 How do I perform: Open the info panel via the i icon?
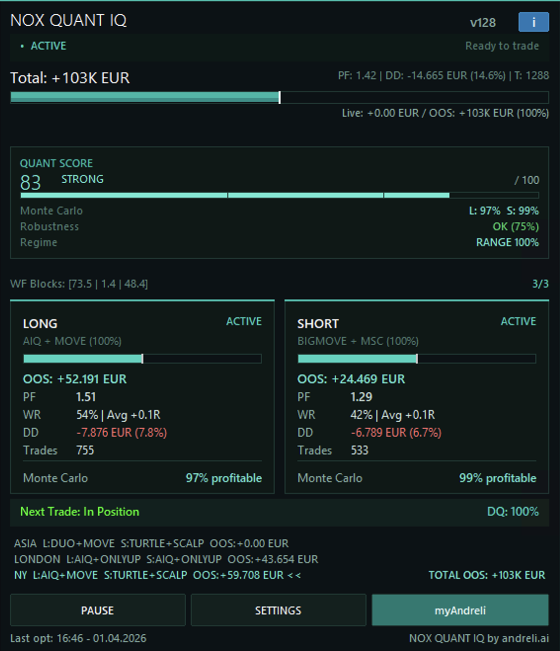pyautogui.click(x=534, y=22)
